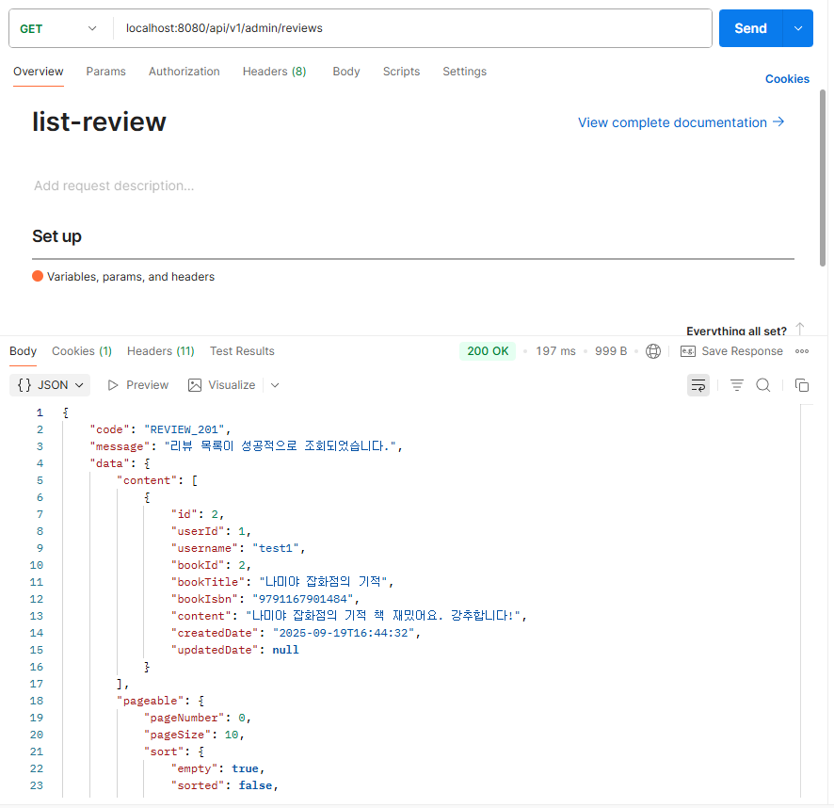This screenshot has width=834, height=808.
Task: Click Save Response button
Action: (x=732, y=351)
